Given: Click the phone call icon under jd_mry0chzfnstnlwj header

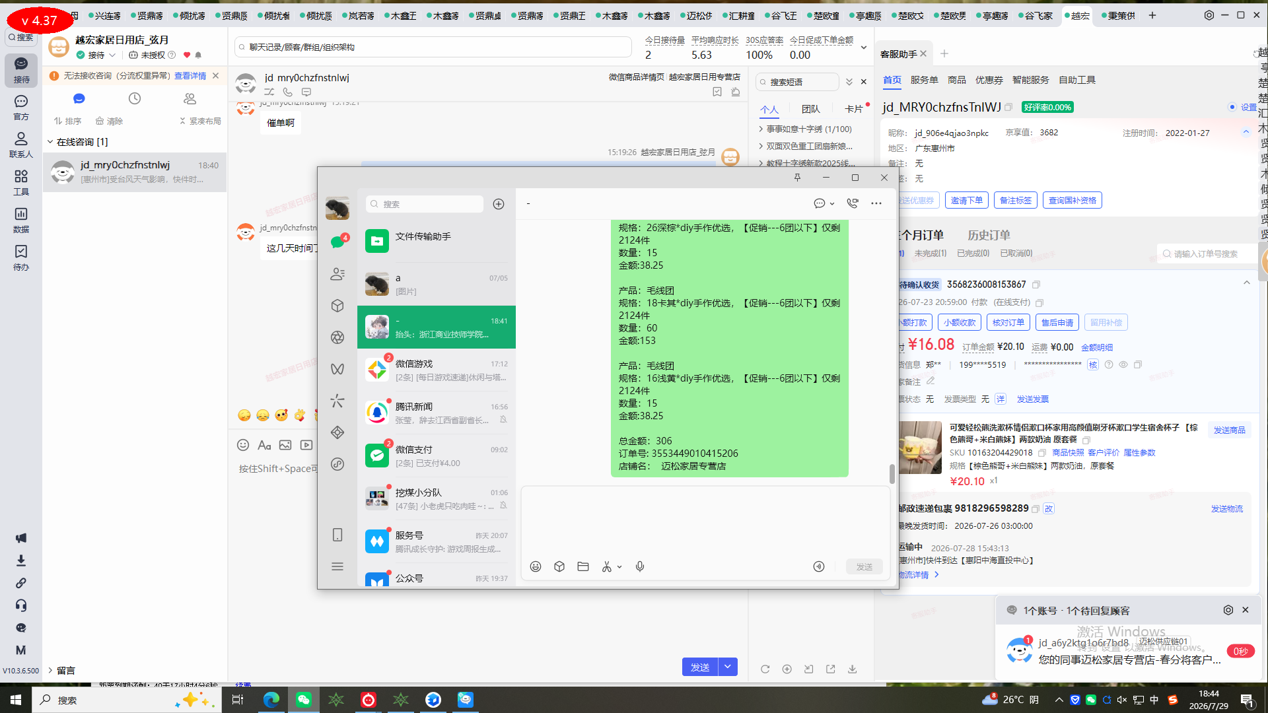Looking at the screenshot, I should (287, 92).
